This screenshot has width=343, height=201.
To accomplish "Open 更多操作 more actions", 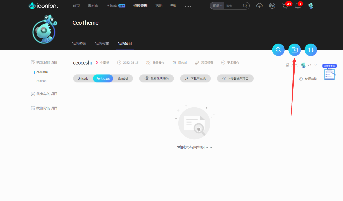I will point(230,63).
